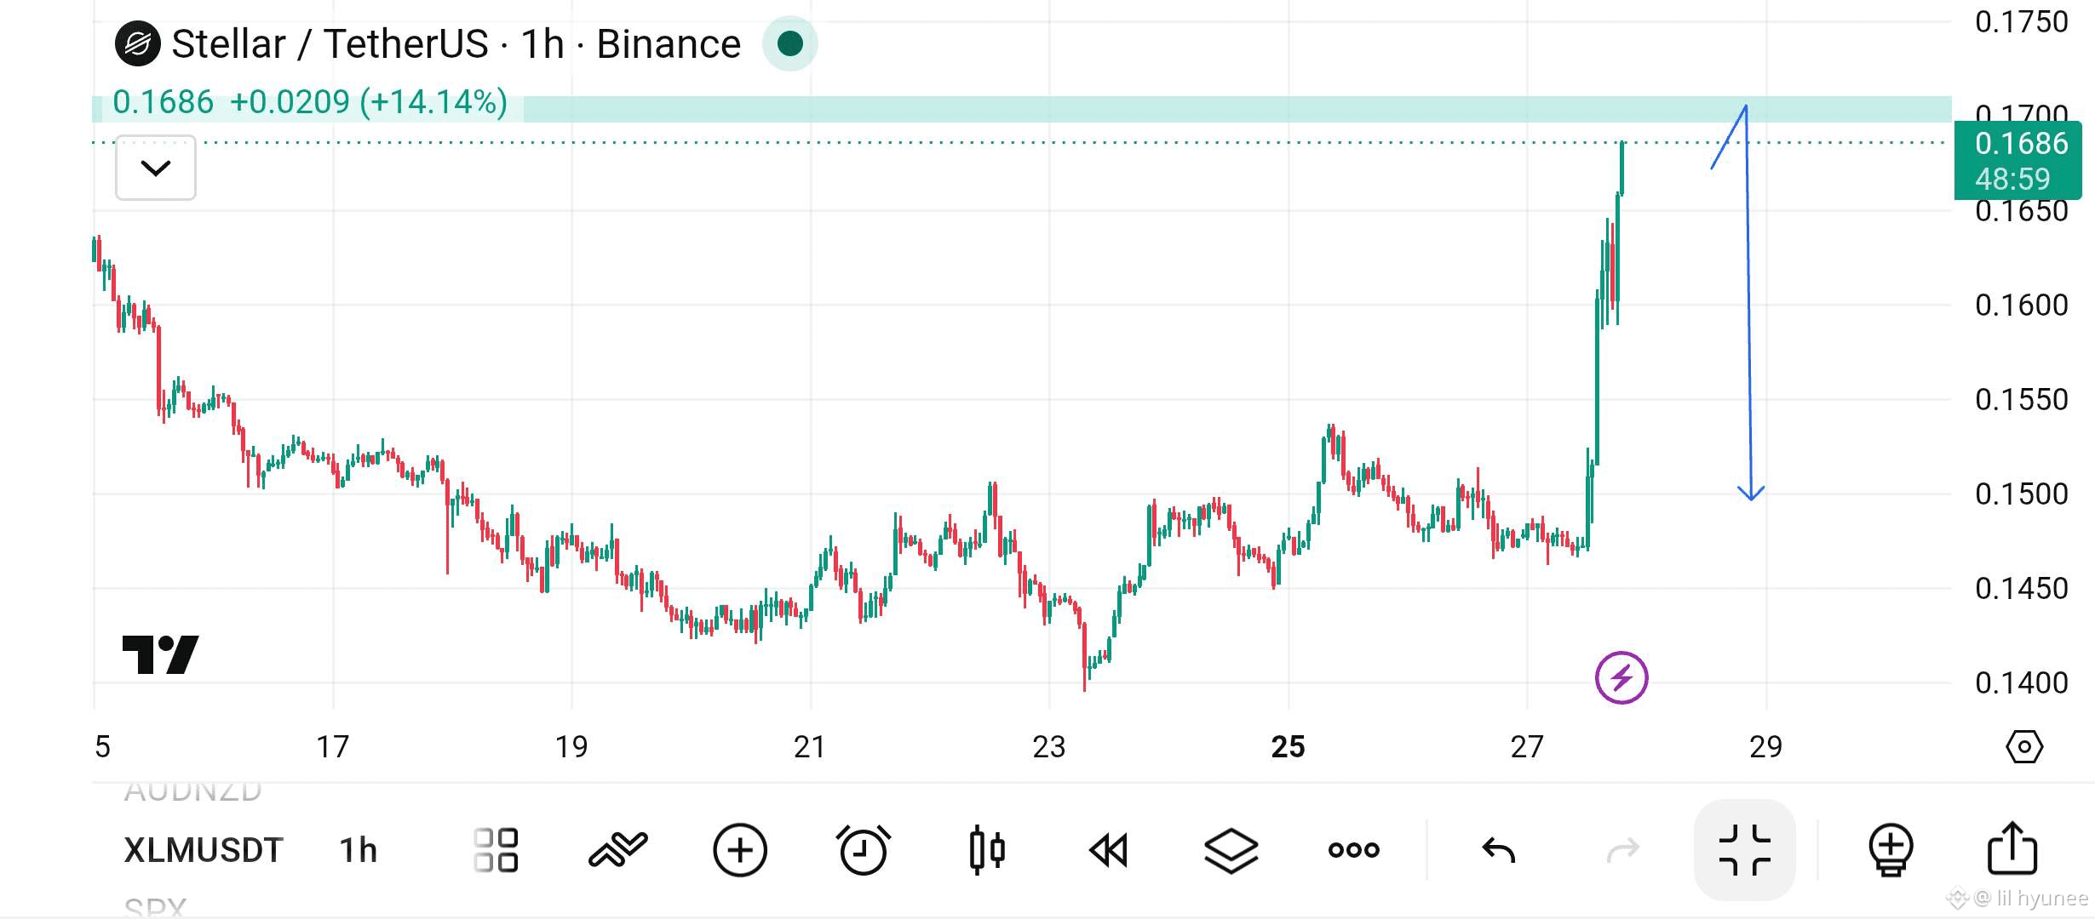Viewport: 2095px width, 919px height.
Task: Exit fullscreen with the collapse icon
Action: point(1745,850)
